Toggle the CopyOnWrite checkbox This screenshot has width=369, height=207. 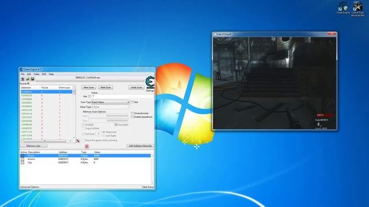(x=83, y=128)
